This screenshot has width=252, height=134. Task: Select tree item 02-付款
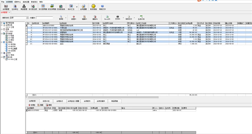pos(11,38)
